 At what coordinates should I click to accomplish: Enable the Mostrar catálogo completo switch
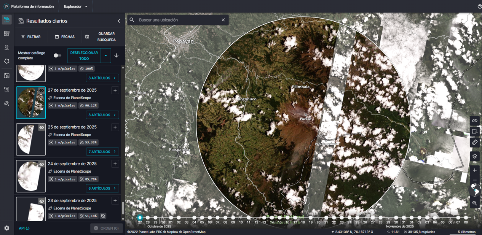(x=57, y=55)
